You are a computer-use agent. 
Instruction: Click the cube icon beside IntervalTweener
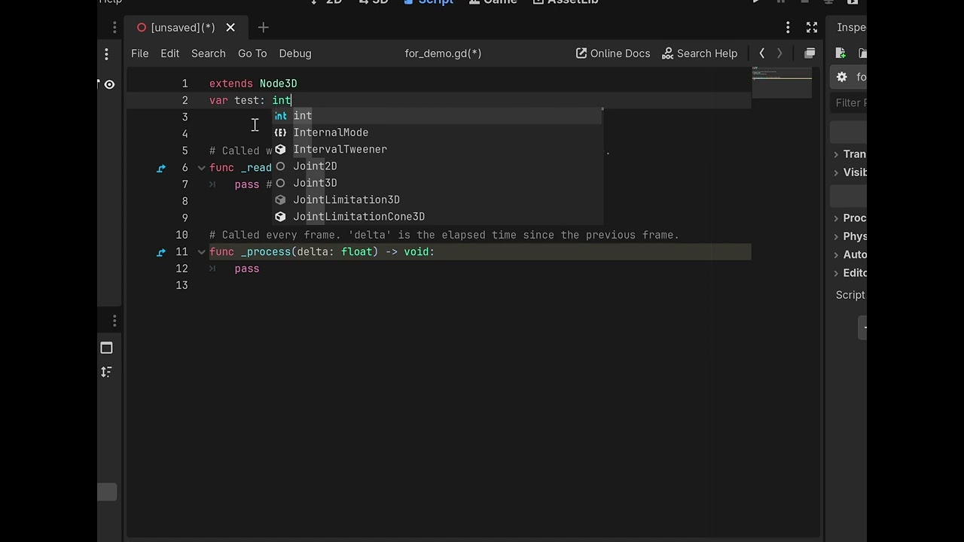[x=280, y=149]
